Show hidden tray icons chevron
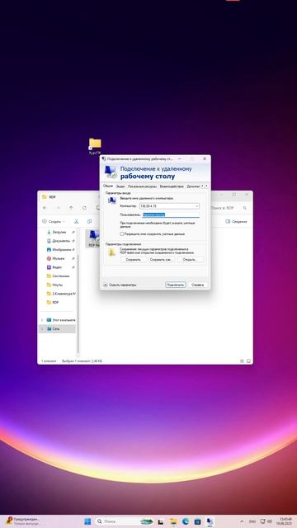 [x=242, y=521]
